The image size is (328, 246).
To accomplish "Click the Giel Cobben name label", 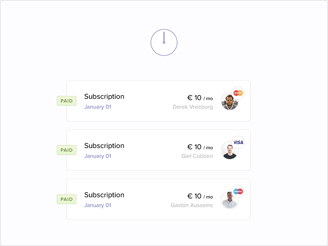I will point(197,156).
